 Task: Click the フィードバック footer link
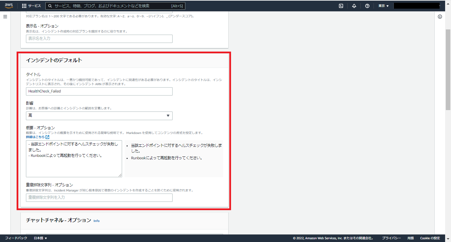pyautogui.click(x=16, y=238)
